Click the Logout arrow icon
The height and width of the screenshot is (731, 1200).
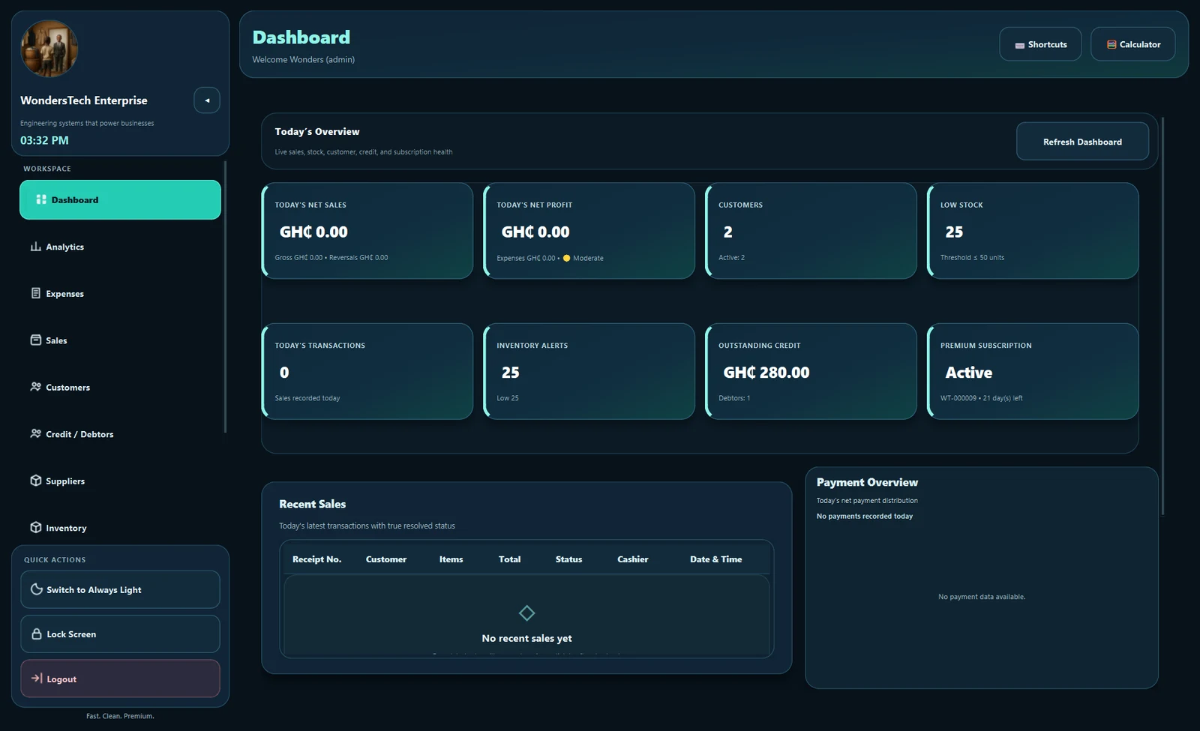click(36, 679)
